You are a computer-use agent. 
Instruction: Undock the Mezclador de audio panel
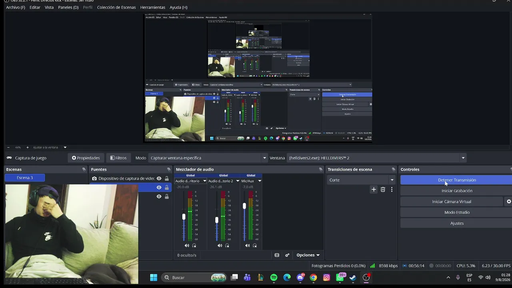point(320,170)
